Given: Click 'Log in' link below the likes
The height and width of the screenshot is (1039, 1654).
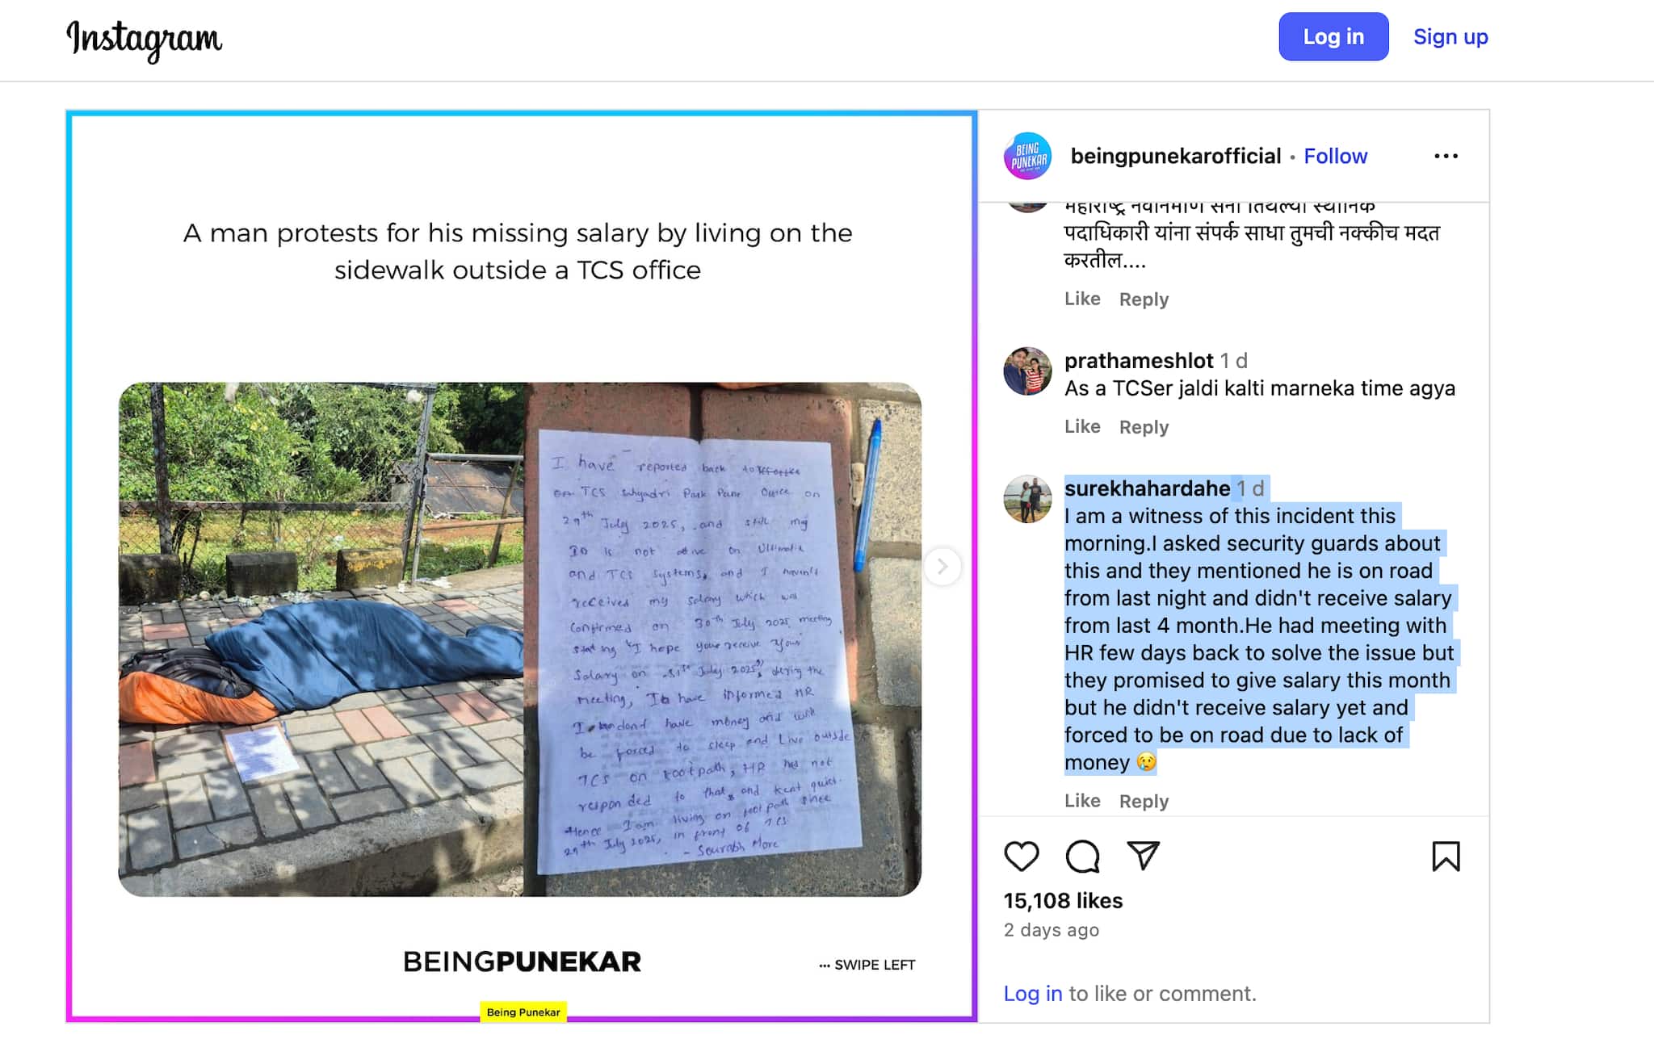Looking at the screenshot, I should click(x=1033, y=993).
